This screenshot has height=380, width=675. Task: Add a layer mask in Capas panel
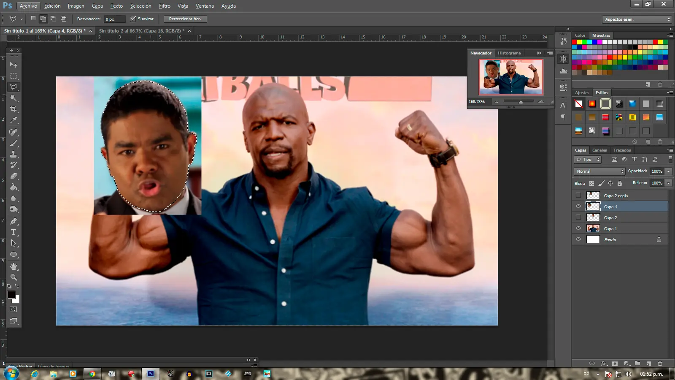615,364
